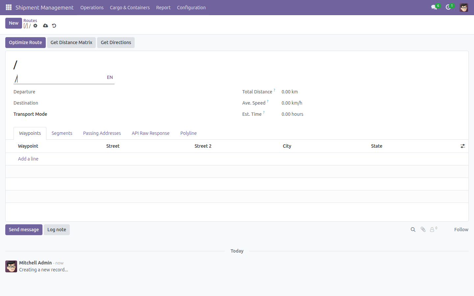Save record with the cloud upload icon
The height and width of the screenshot is (296, 474).
45,26
